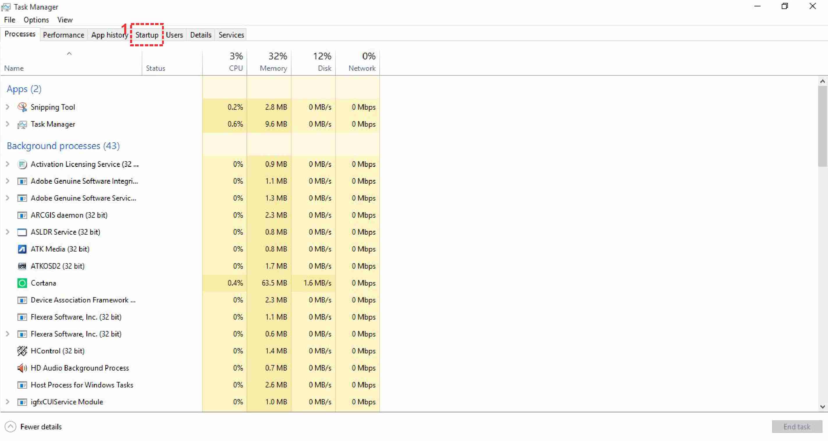This screenshot has height=441, width=828.
Task: Click the HControl process icon
Action: click(x=22, y=351)
